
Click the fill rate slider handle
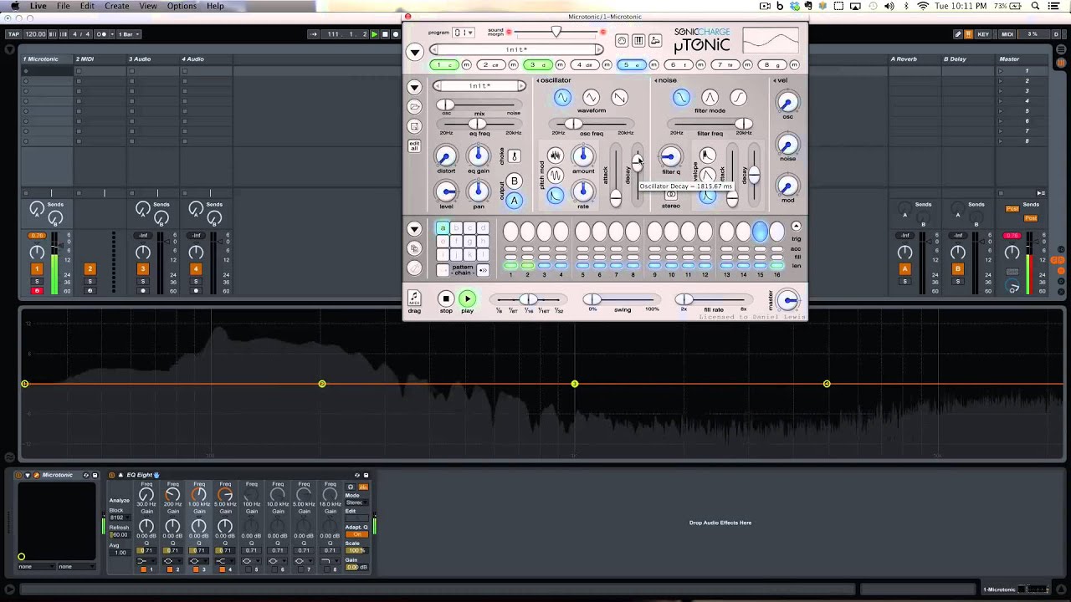coord(684,299)
